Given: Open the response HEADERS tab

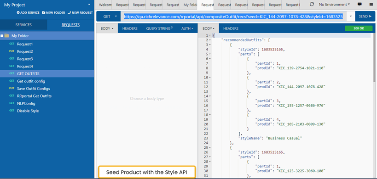Looking at the screenshot, I should (231, 28).
